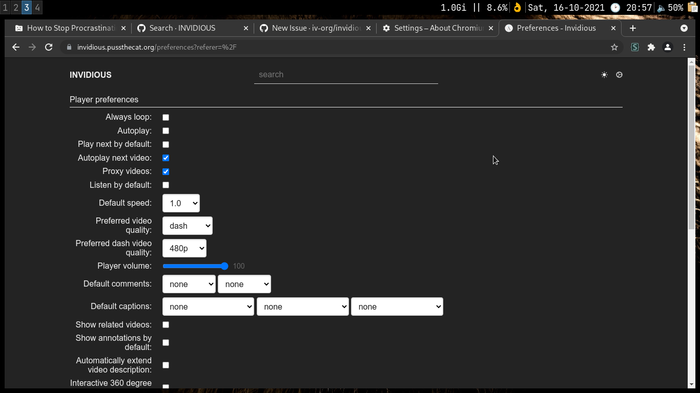The height and width of the screenshot is (393, 700).
Task: Open the Invidious settings gear icon
Action: [x=619, y=75]
